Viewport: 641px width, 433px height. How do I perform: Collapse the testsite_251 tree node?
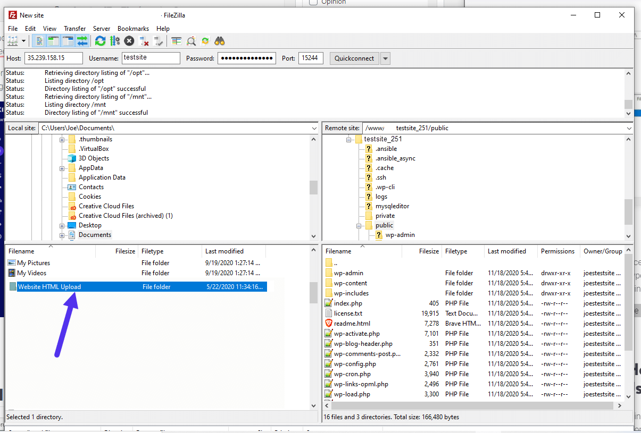349,139
